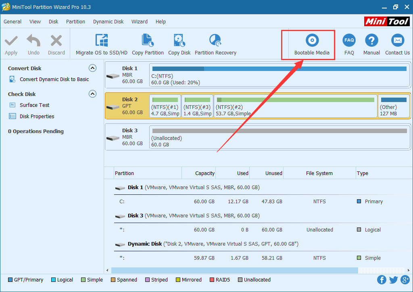Screen dimensions: 413x292
Task: Click Striped legend color box
Action: [x=148, y=279]
